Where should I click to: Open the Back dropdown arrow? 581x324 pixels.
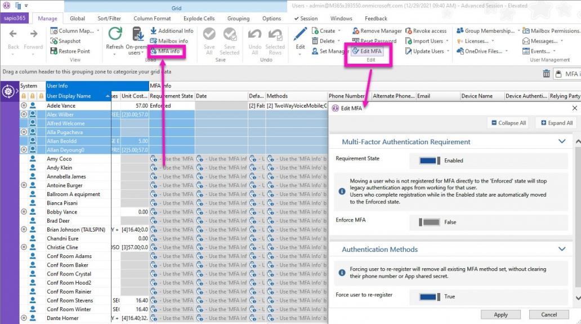point(13,54)
